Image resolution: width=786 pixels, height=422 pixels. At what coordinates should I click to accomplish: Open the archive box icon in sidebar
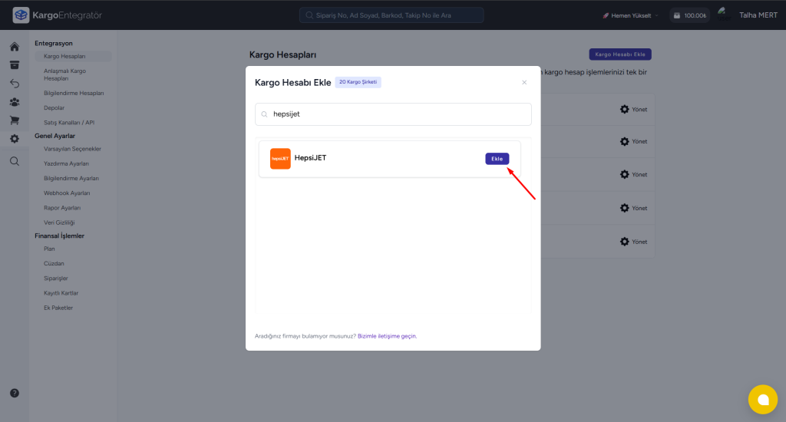tap(15, 65)
